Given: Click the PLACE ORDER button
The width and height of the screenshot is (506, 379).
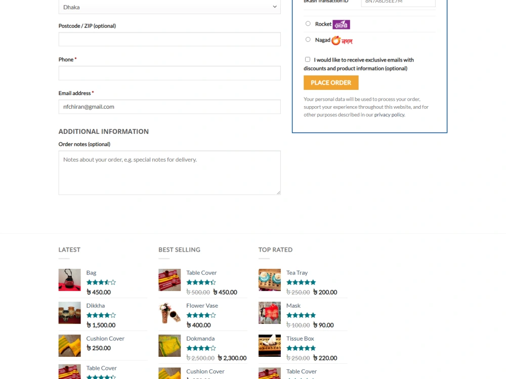Looking at the screenshot, I should point(331,82).
